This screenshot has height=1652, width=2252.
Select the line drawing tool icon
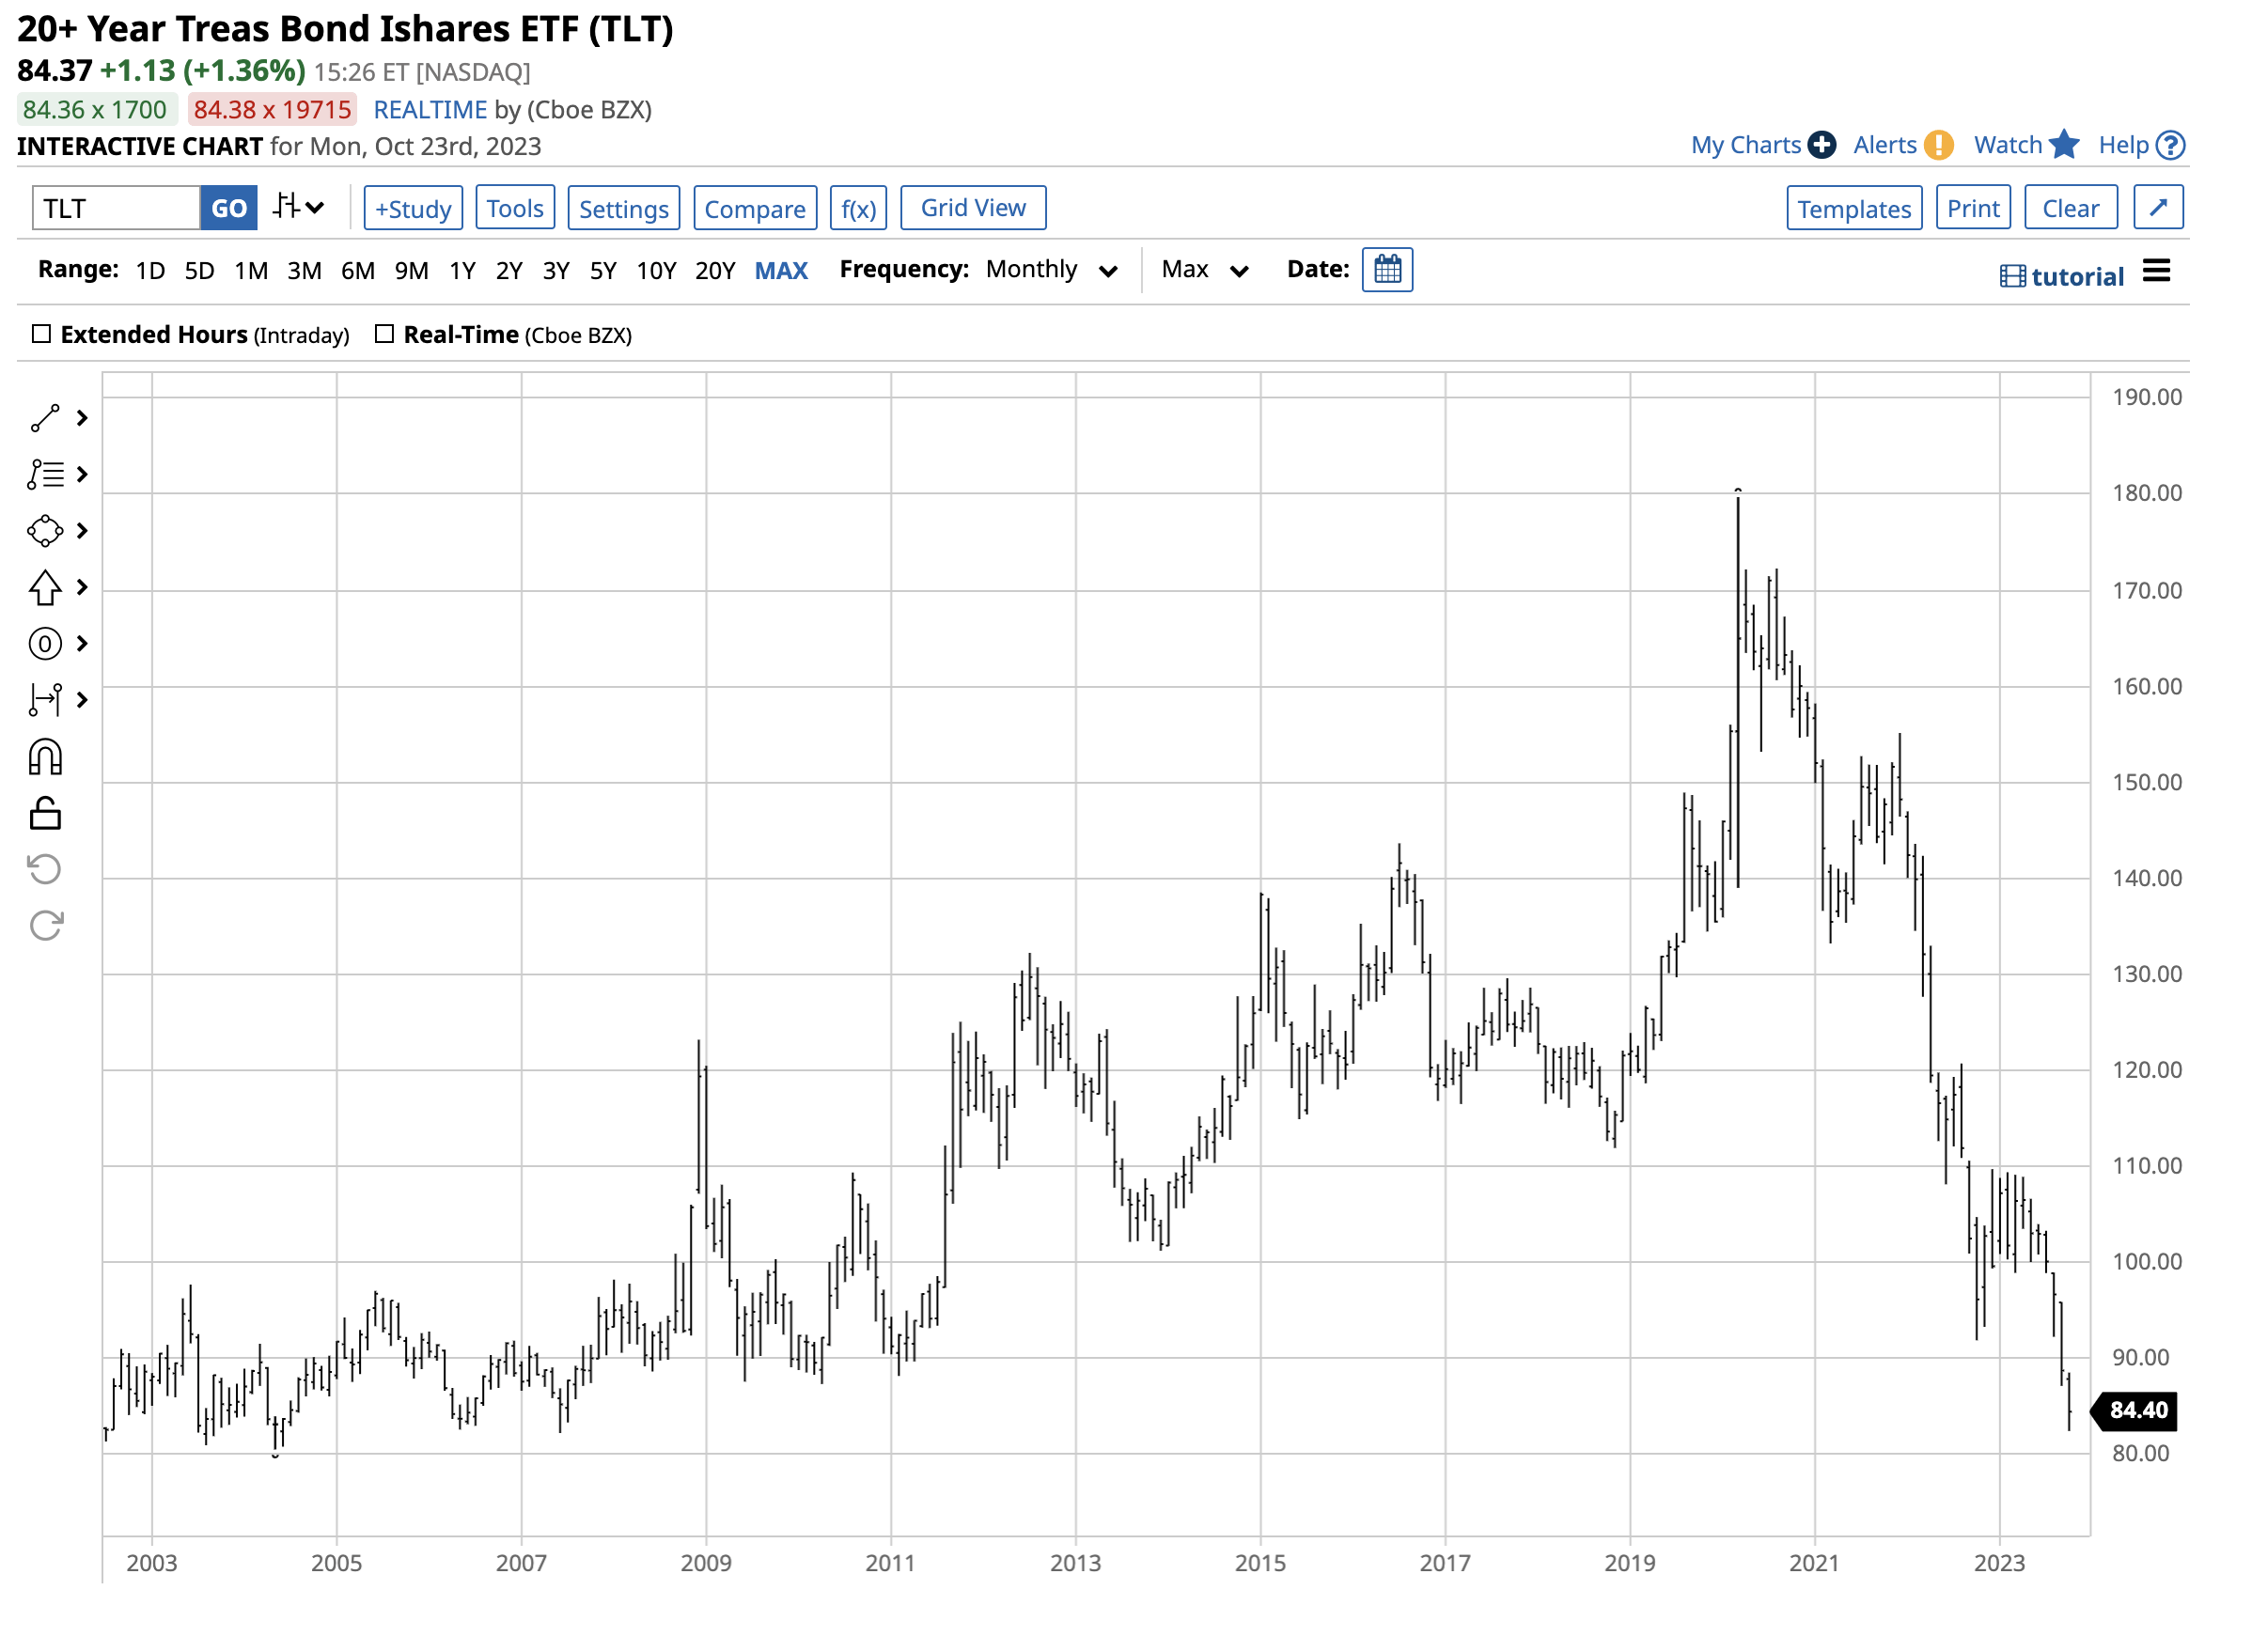pyautogui.click(x=45, y=418)
